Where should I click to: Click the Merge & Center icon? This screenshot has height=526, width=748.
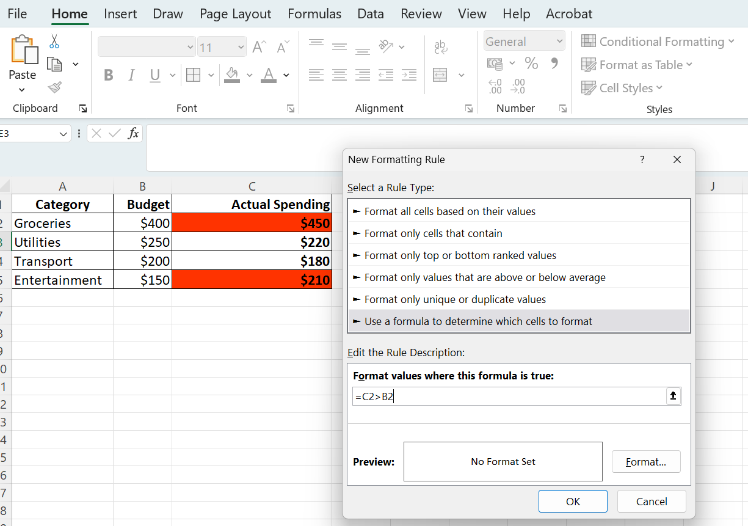[x=440, y=75]
